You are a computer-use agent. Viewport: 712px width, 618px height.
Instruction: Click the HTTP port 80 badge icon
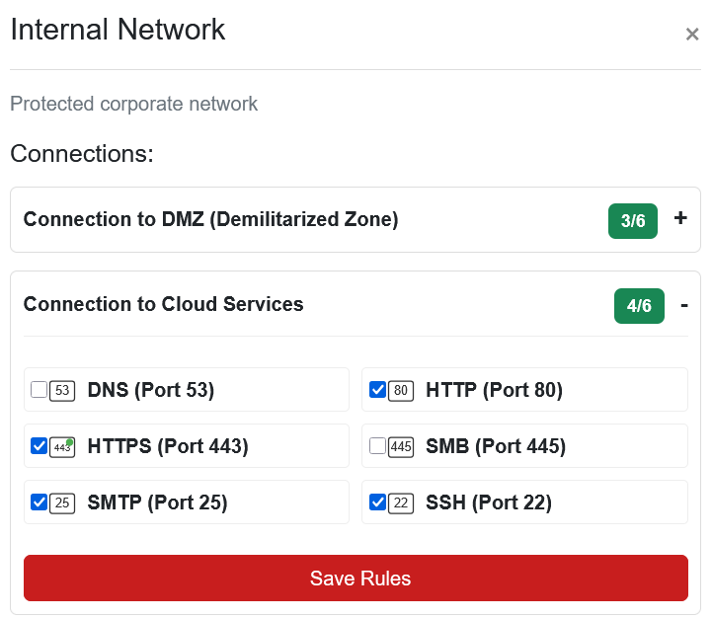(x=401, y=390)
